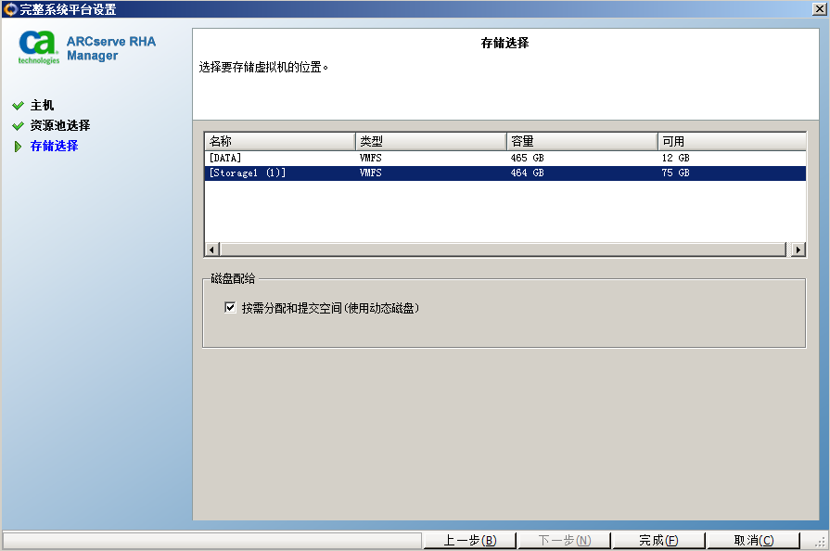The width and height of the screenshot is (830, 551).
Task: Click the CA Technologies logo
Action: (x=39, y=47)
